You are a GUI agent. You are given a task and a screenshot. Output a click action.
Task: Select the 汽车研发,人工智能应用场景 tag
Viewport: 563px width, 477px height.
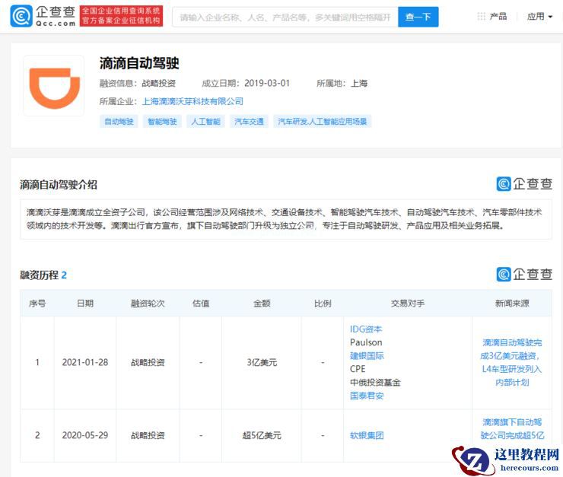pyautogui.click(x=323, y=122)
